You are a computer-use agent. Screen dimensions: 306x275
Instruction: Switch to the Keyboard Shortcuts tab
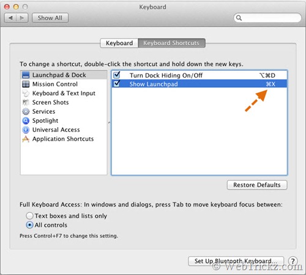point(171,43)
